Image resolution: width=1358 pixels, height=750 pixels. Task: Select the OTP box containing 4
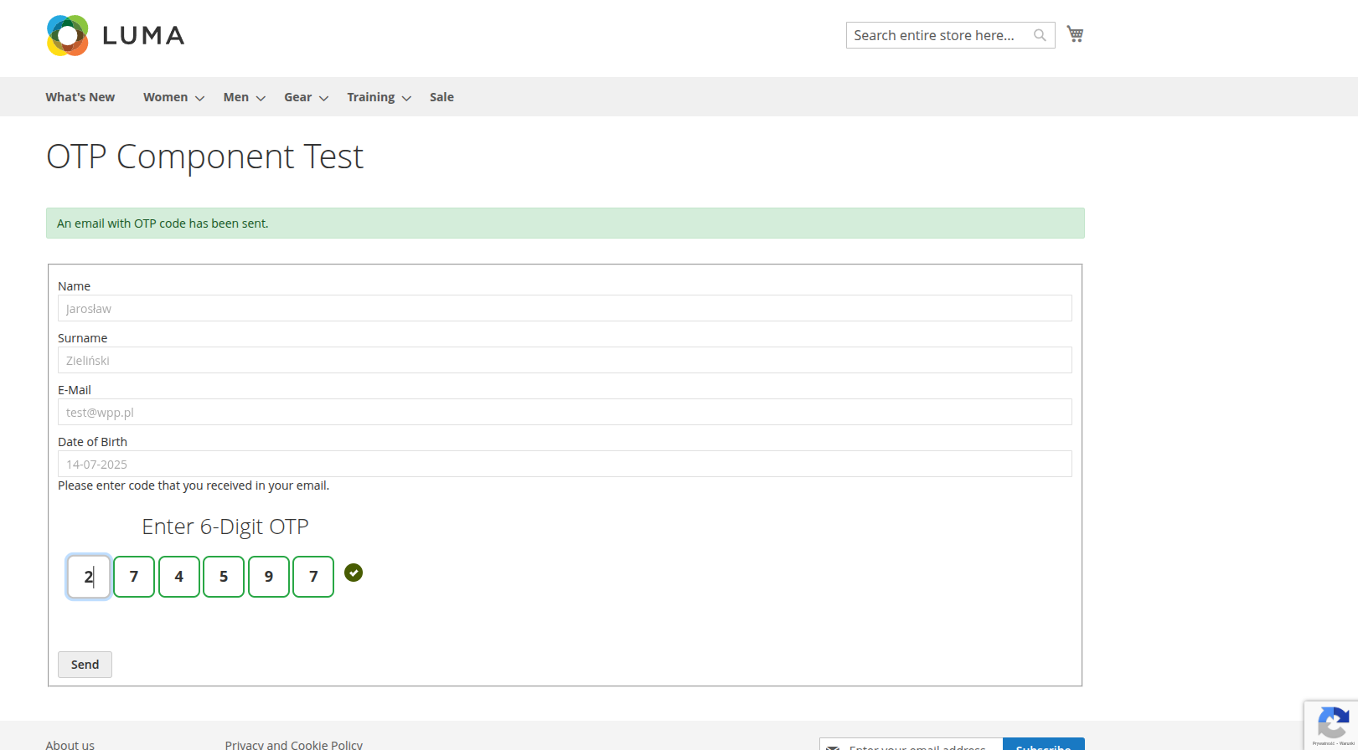click(x=178, y=577)
